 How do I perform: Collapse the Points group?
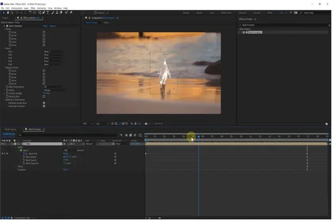click(5, 29)
